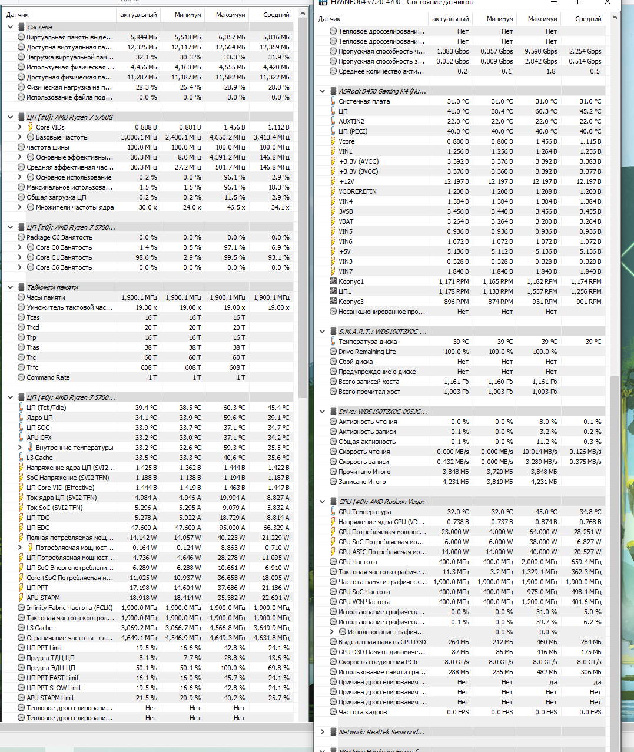Click the left panel vertical scrollbar
Screen dimensions: 634x752
coord(303,209)
